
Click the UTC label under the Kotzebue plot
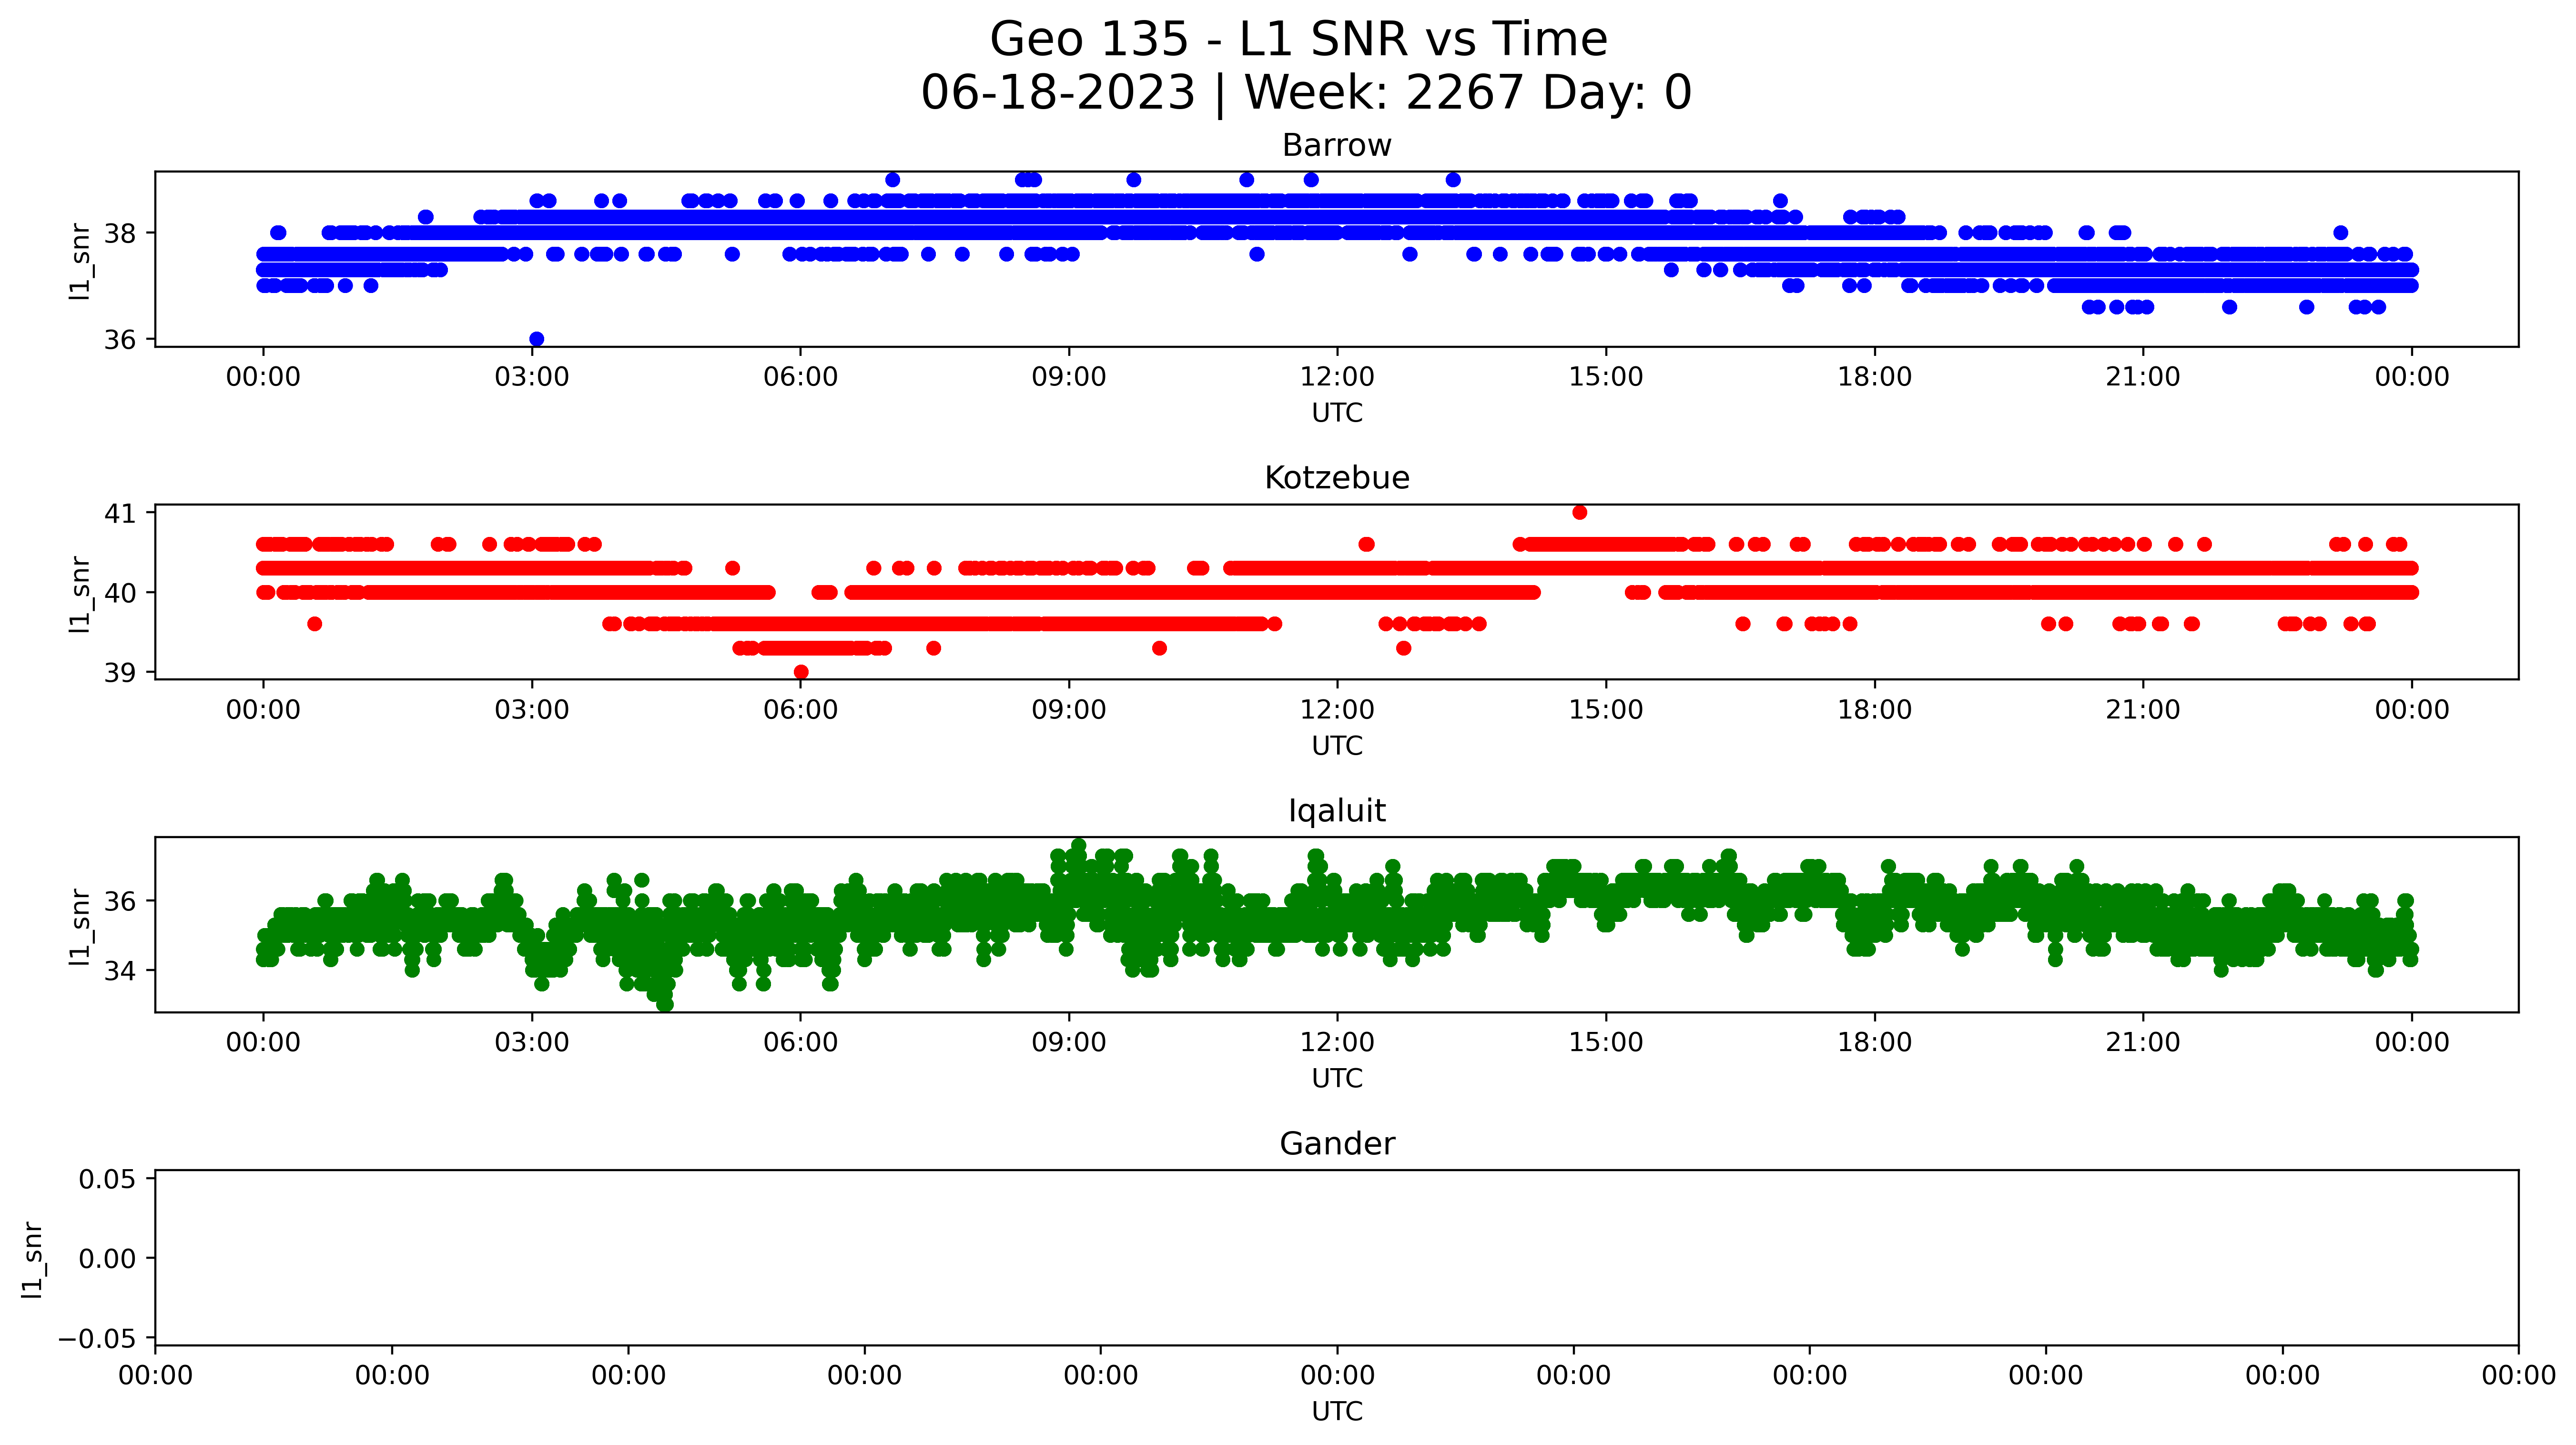pyautogui.click(x=1337, y=746)
